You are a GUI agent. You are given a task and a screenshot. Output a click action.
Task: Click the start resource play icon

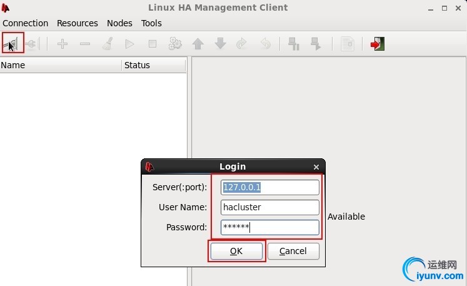(x=130, y=44)
